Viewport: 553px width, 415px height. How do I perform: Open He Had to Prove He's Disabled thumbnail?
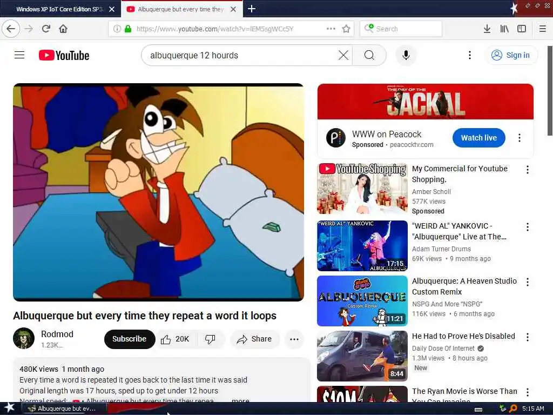(x=362, y=356)
